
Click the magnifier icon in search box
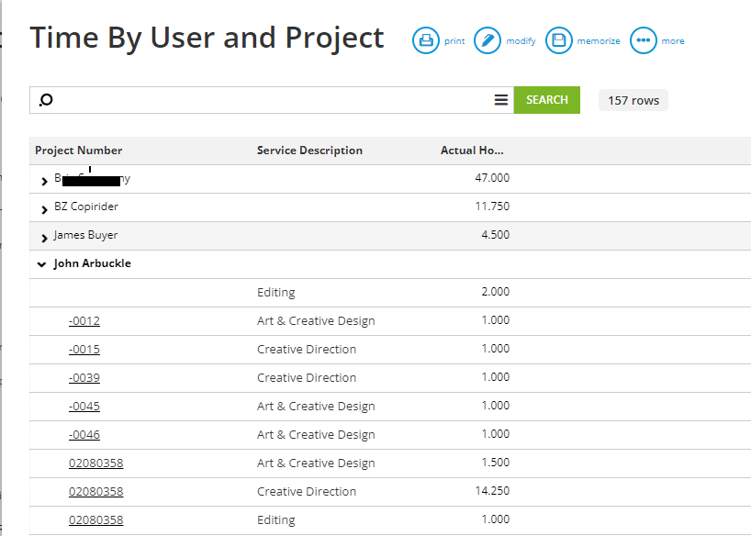[x=46, y=100]
